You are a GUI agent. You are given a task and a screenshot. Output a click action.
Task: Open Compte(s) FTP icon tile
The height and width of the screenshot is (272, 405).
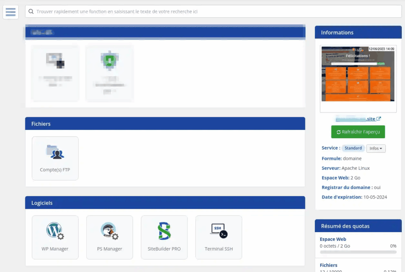click(x=55, y=158)
